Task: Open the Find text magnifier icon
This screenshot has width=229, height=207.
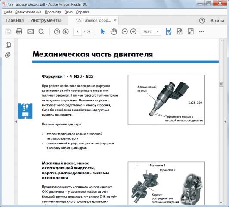Action: point(41,31)
